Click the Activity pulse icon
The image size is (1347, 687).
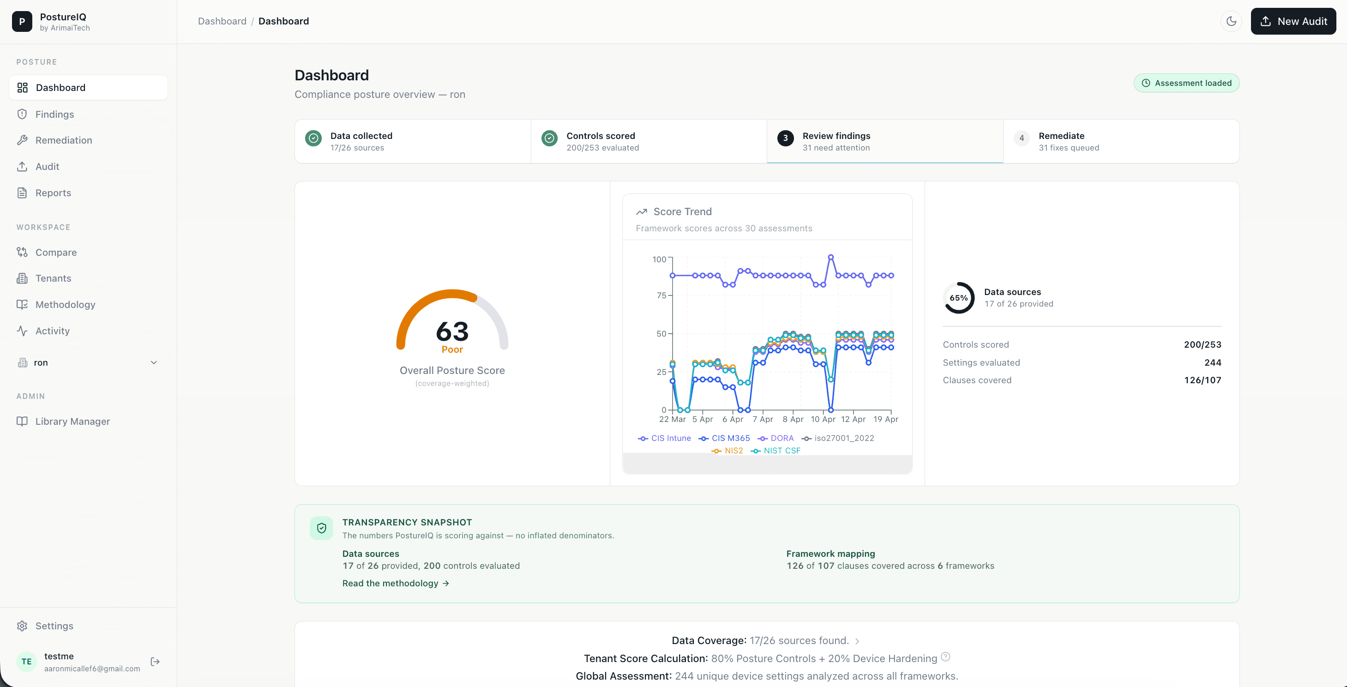click(x=22, y=331)
